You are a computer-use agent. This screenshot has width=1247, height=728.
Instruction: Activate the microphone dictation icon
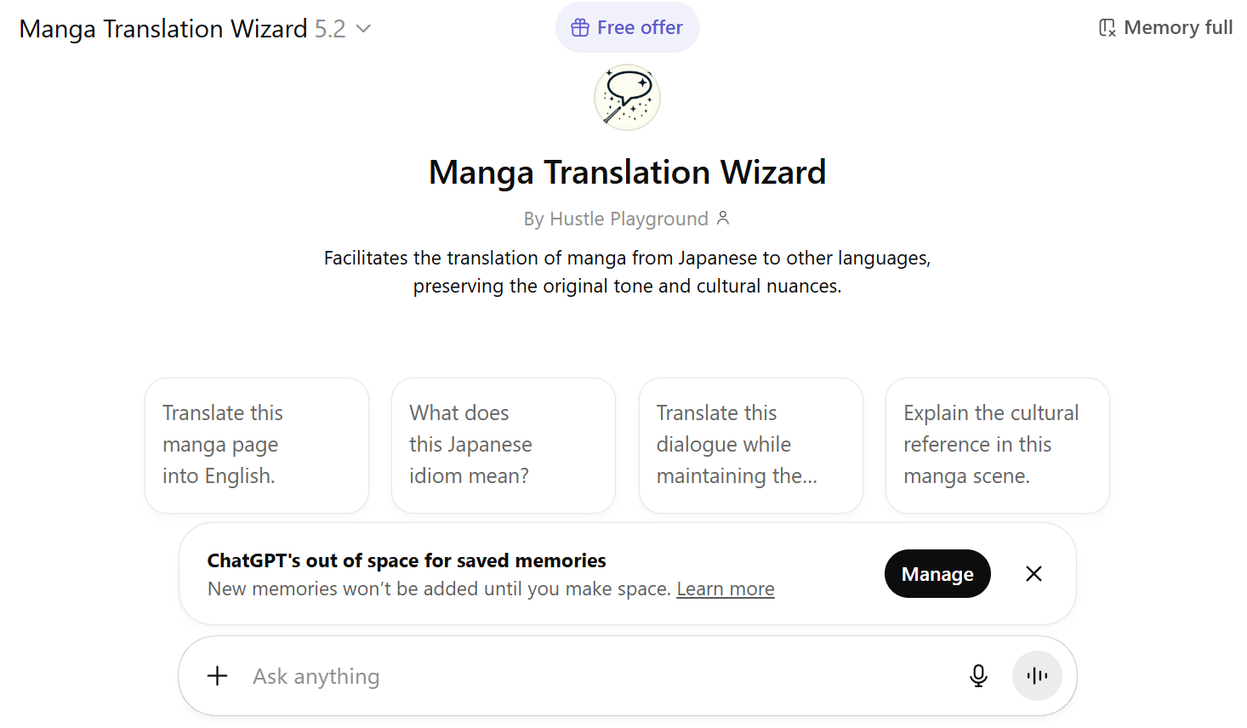978,675
